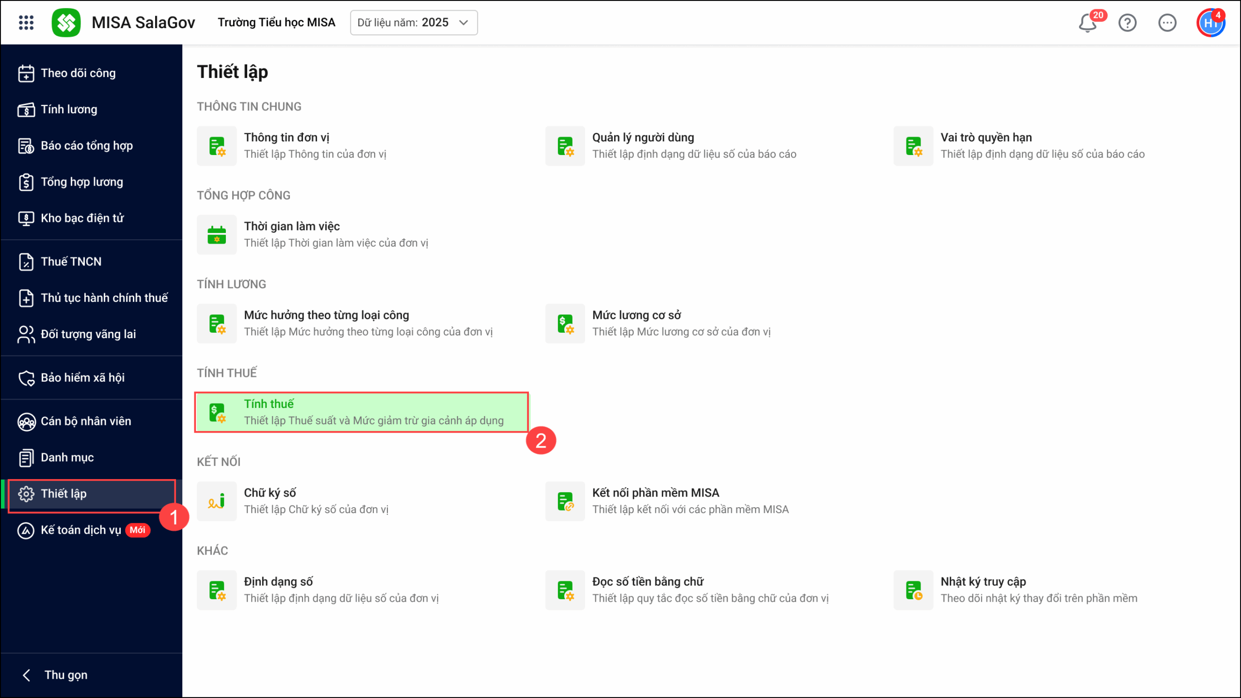Expand the Dữ liệu năm 2025 dropdown
Image resolution: width=1241 pixels, height=698 pixels.
(x=414, y=23)
